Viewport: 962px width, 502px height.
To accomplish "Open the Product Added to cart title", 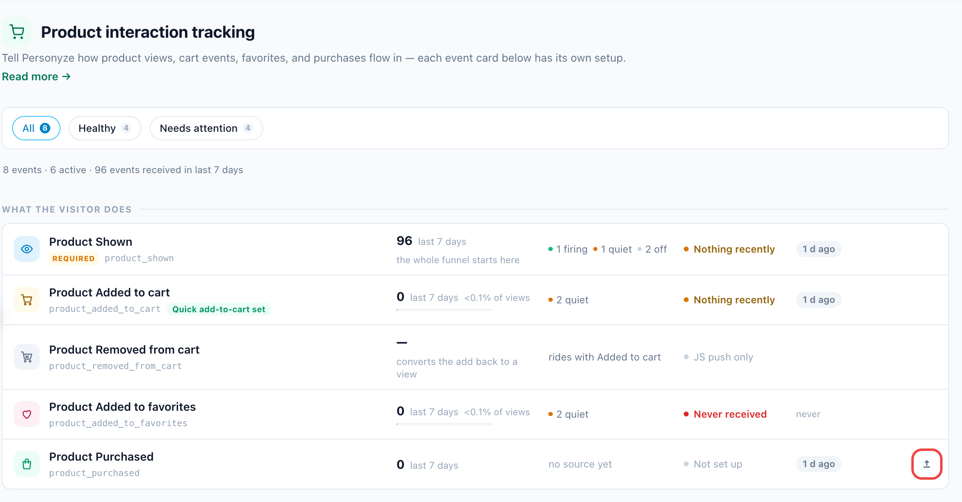I will pos(110,292).
